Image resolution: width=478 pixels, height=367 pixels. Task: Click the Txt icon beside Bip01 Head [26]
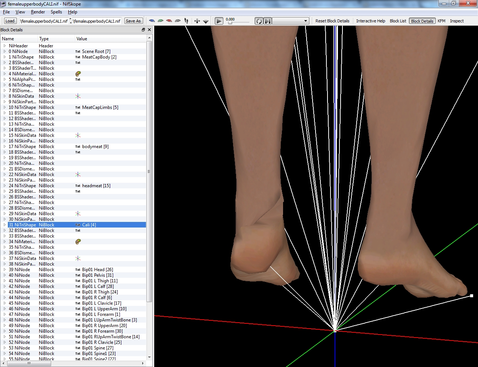[78, 270]
